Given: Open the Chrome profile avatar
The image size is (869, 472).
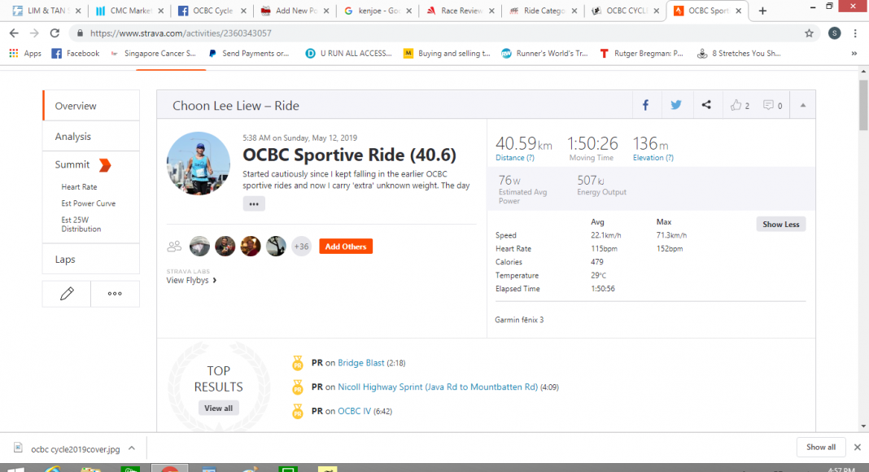Looking at the screenshot, I should (x=835, y=33).
